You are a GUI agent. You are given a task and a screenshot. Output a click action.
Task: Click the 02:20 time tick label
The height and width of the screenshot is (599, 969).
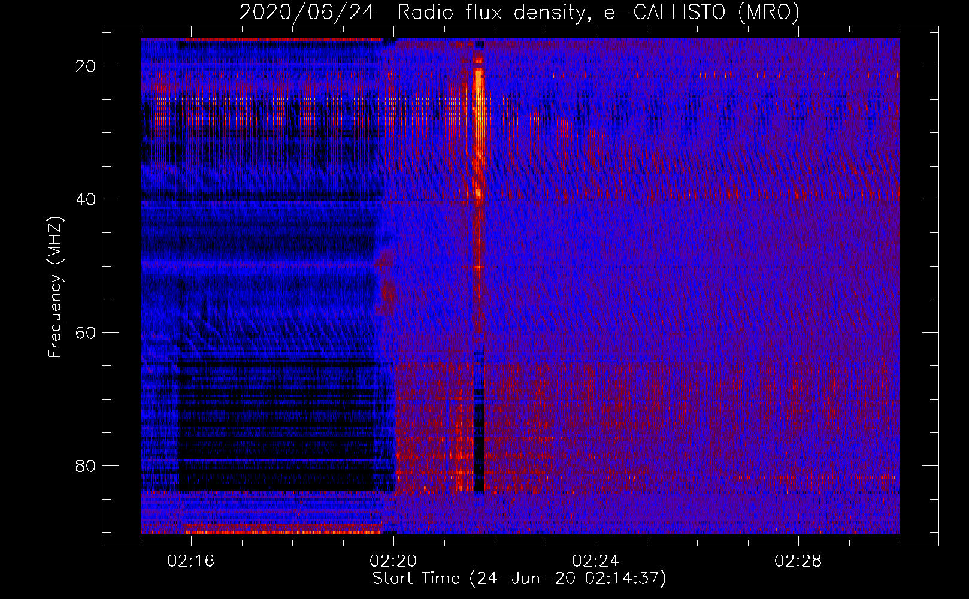(393, 561)
